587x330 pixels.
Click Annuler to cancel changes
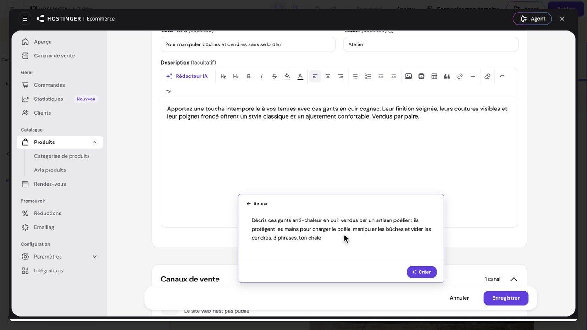point(459,298)
